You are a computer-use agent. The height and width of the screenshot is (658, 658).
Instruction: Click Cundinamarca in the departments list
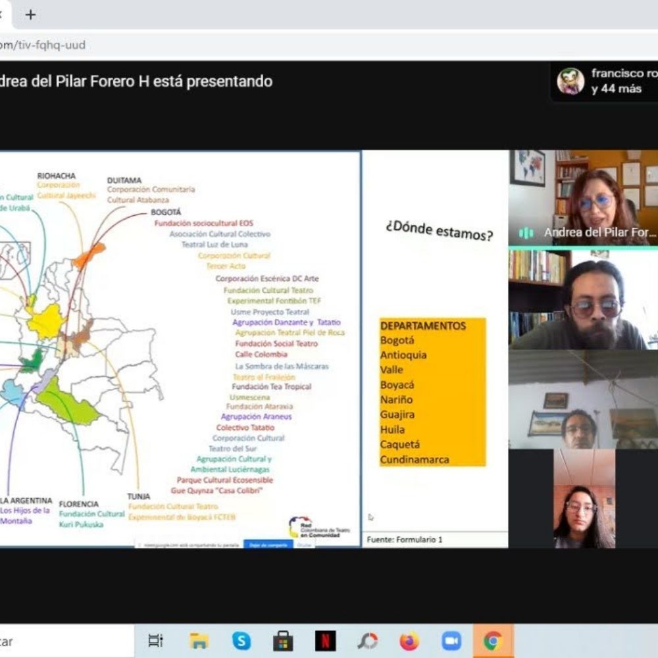click(x=415, y=459)
